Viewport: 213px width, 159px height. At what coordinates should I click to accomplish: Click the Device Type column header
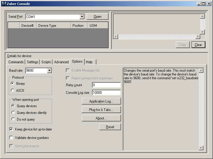tap(53, 26)
